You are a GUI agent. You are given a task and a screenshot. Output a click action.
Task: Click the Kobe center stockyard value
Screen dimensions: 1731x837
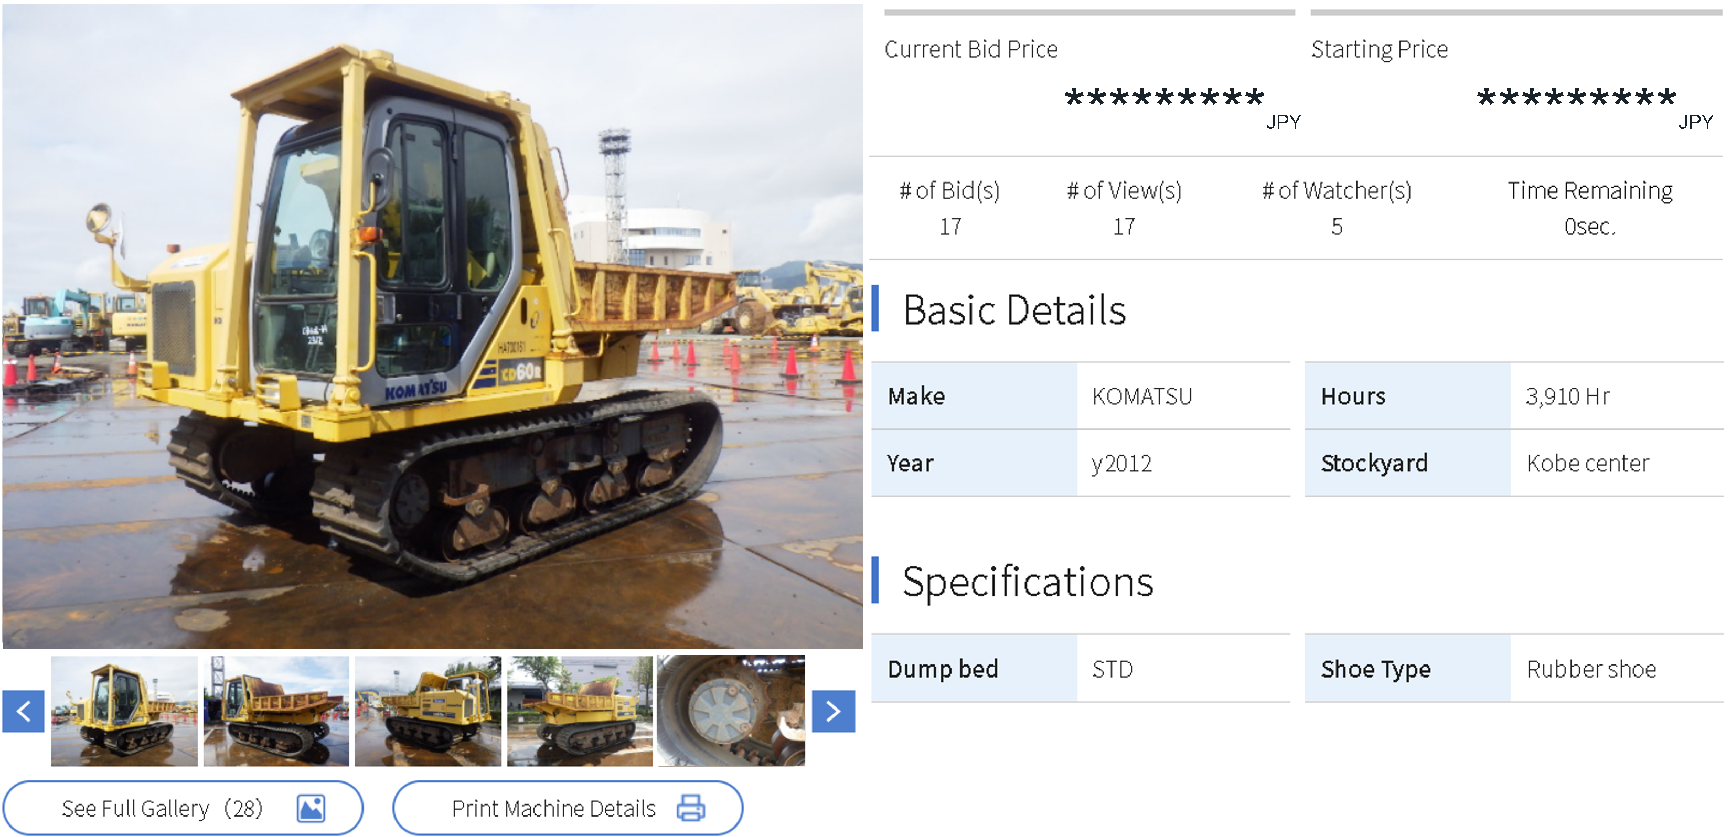1588,464
